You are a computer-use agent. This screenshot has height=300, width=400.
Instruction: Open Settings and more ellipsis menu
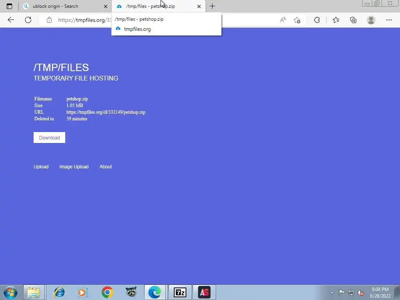coord(389,20)
